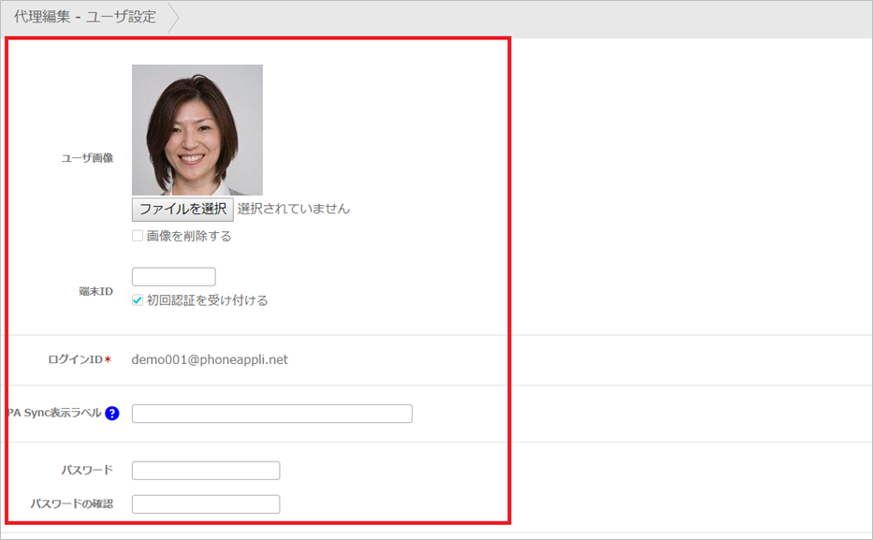The width and height of the screenshot is (873, 540).
Task: Select the パスワード input field
Action: pos(205,470)
